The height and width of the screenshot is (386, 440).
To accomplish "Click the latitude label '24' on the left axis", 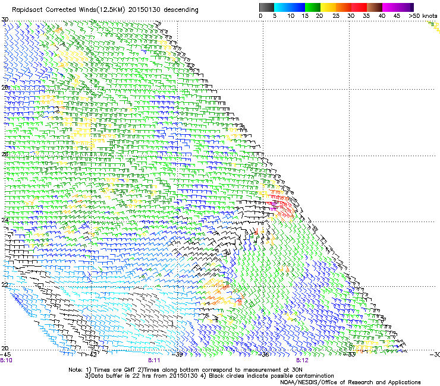I will coord(5,220).
